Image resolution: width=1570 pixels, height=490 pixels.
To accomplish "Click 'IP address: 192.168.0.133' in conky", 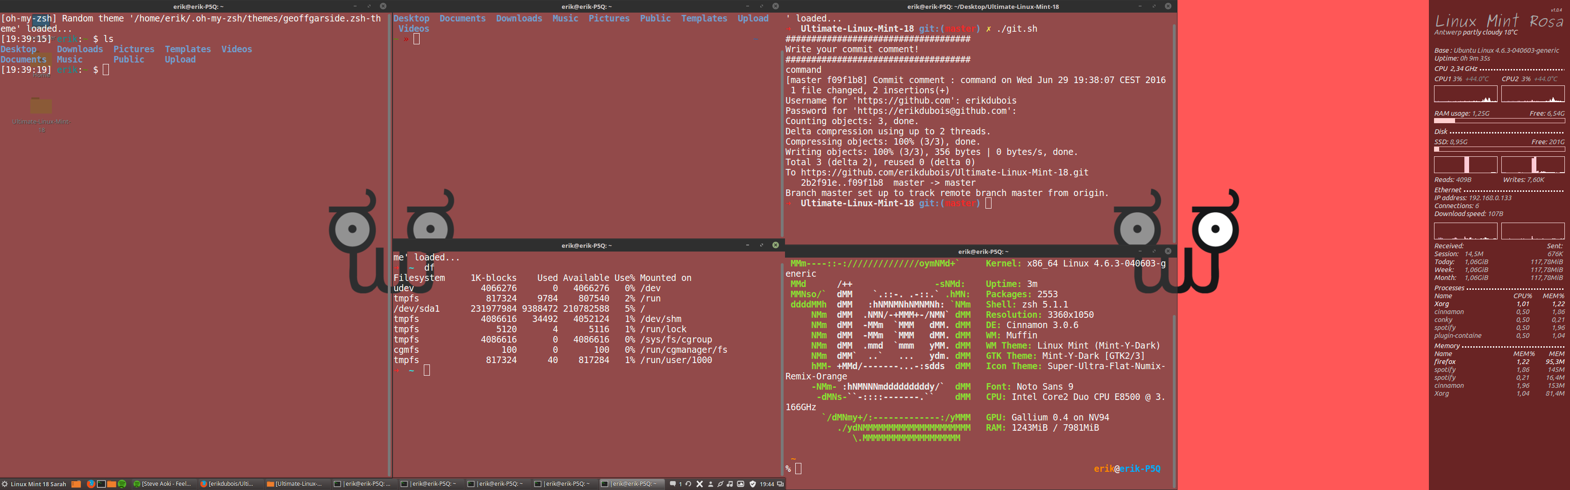I will 1472,198.
